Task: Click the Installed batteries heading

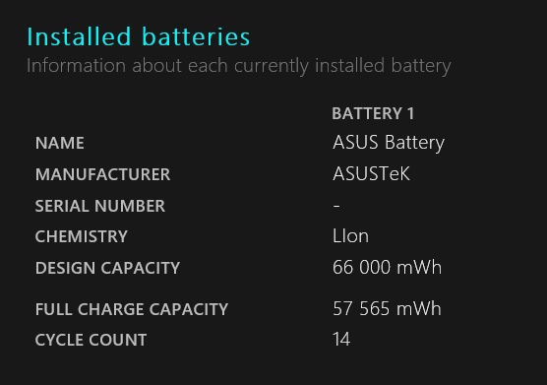Action: [x=139, y=36]
